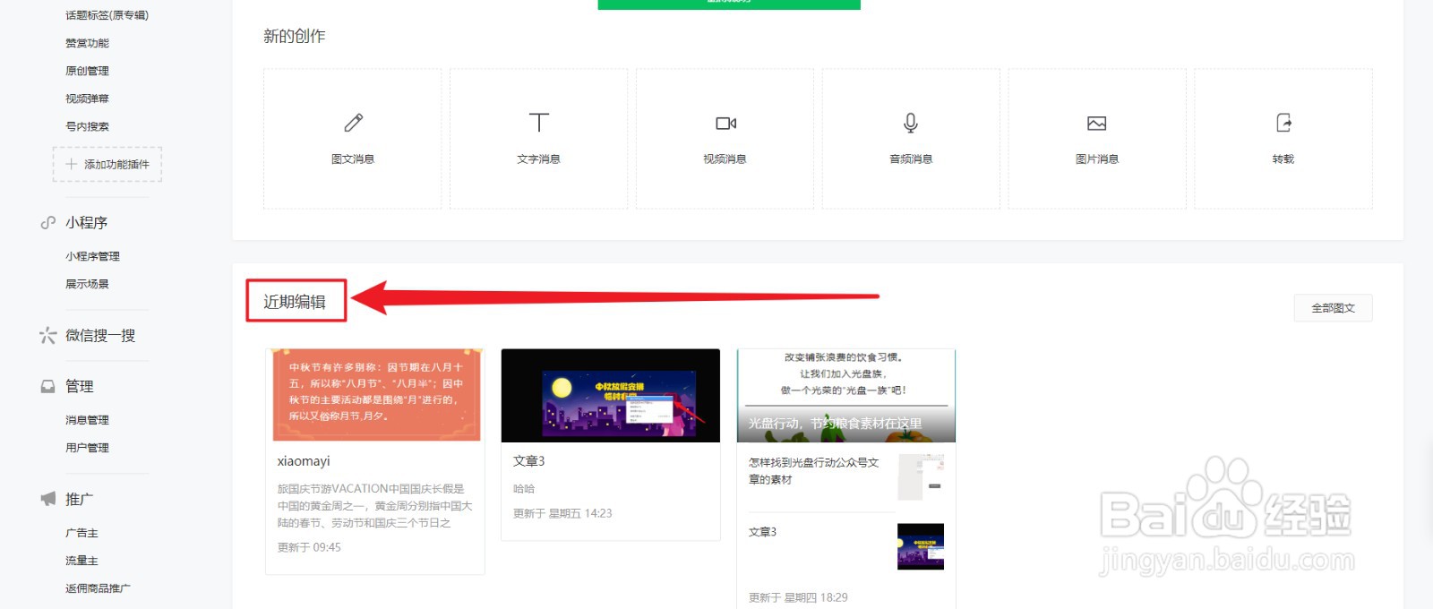Click the 全部图文 button
The image size is (1433, 609).
click(1333, 308)
